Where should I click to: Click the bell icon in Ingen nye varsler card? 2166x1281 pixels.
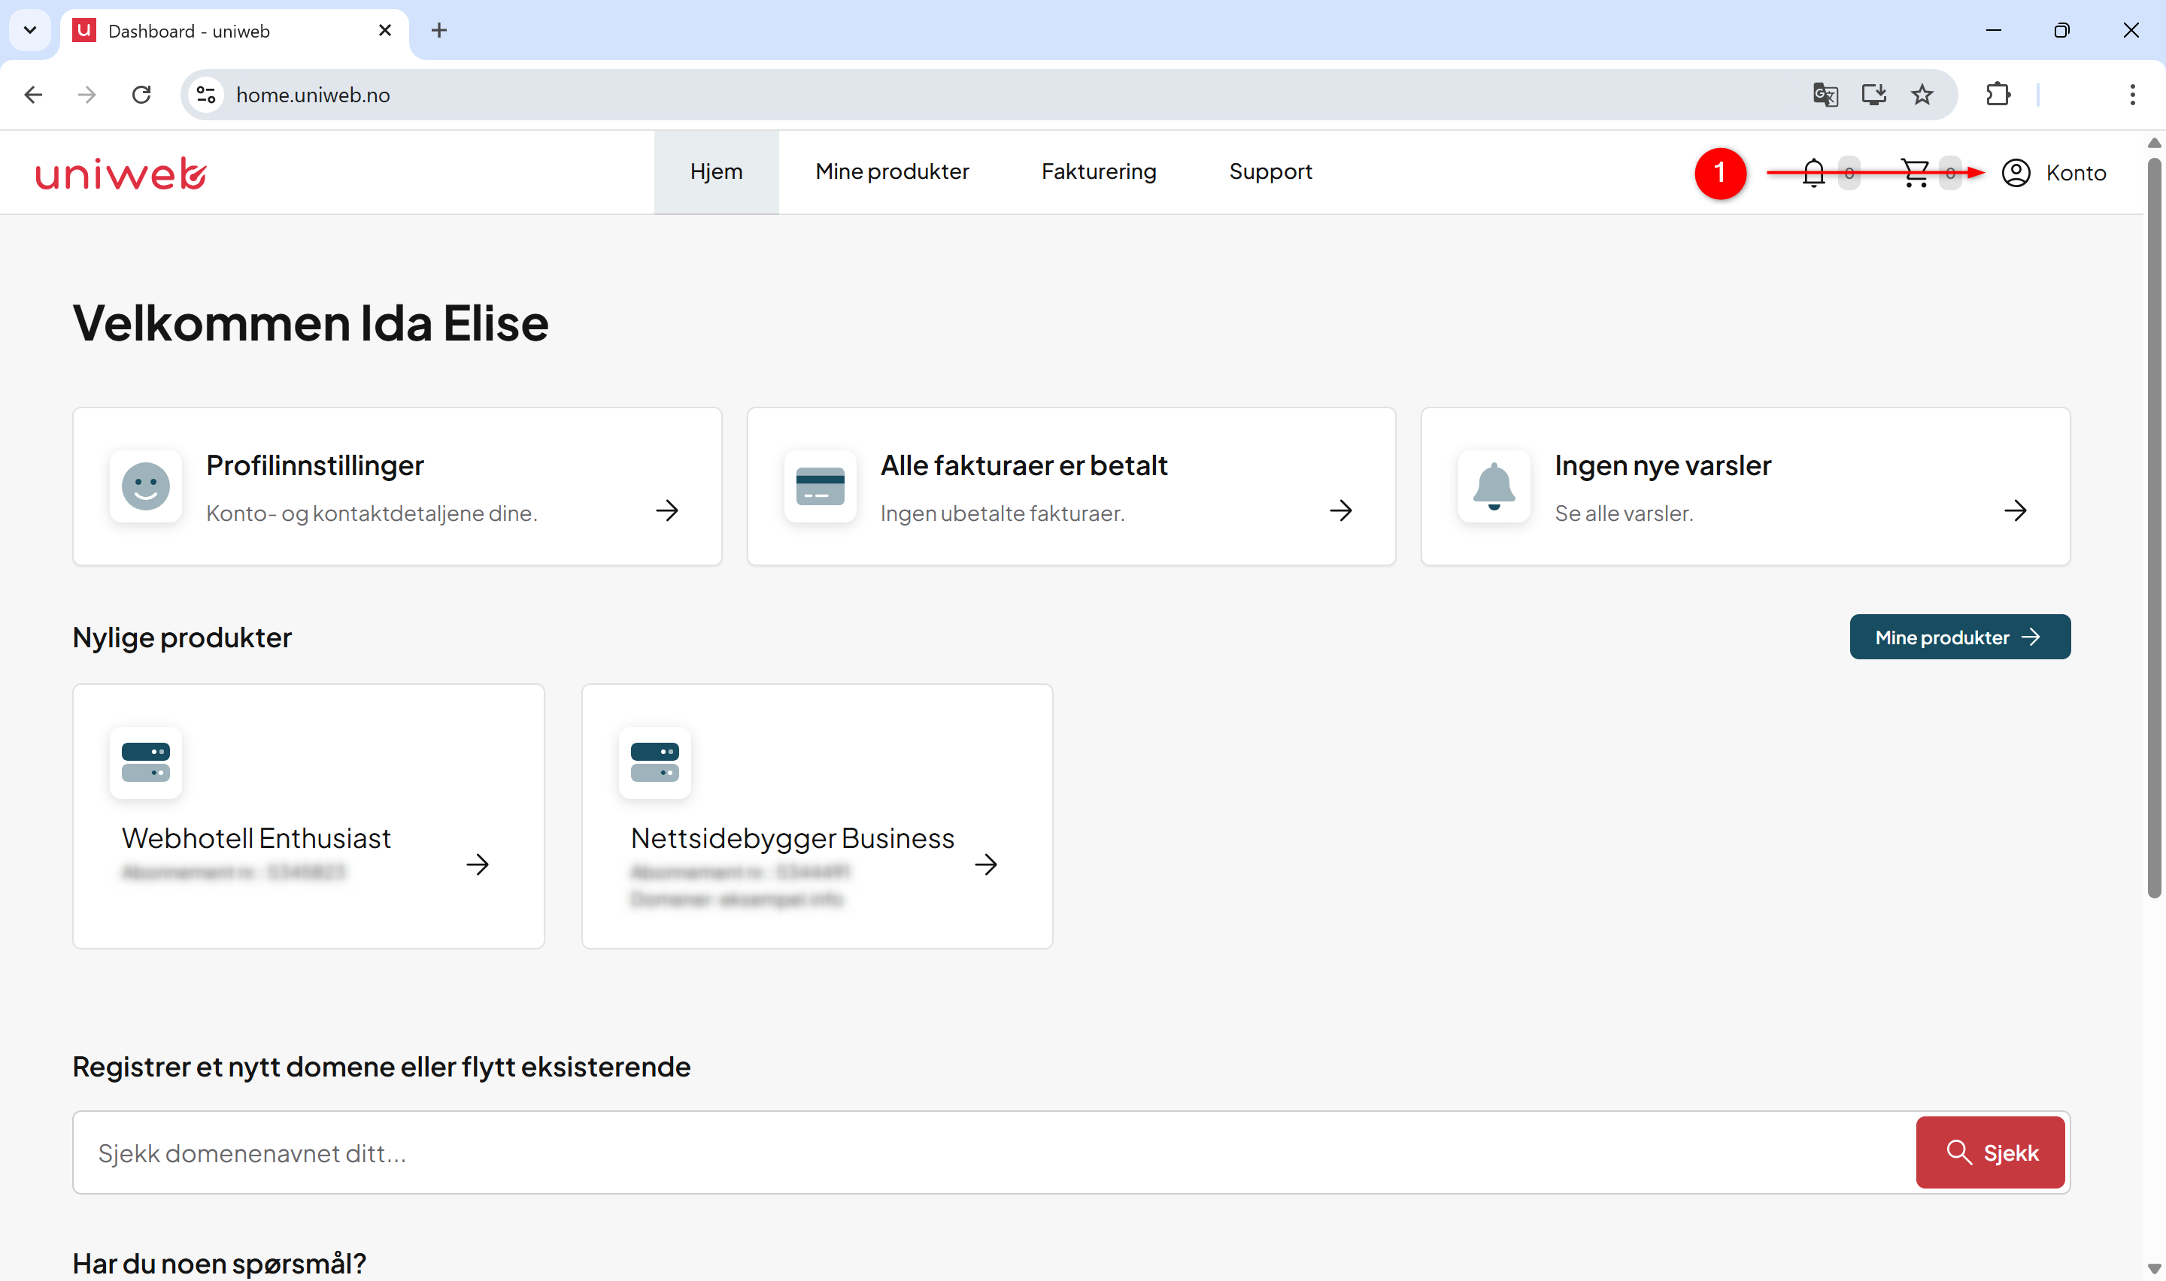pyautogui.click(x=1494, y=486)
